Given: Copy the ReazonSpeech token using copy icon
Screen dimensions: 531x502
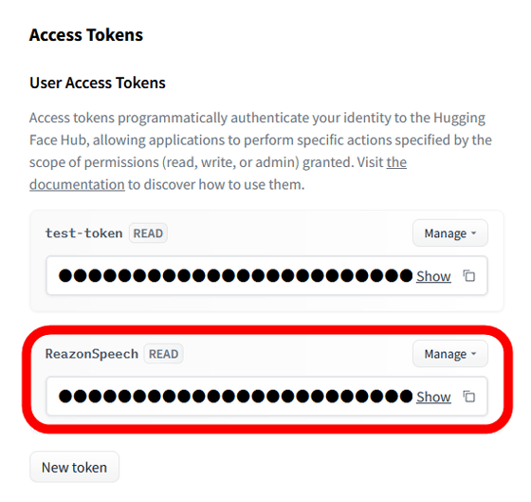Looking at the screenshot, I should 469,397.
